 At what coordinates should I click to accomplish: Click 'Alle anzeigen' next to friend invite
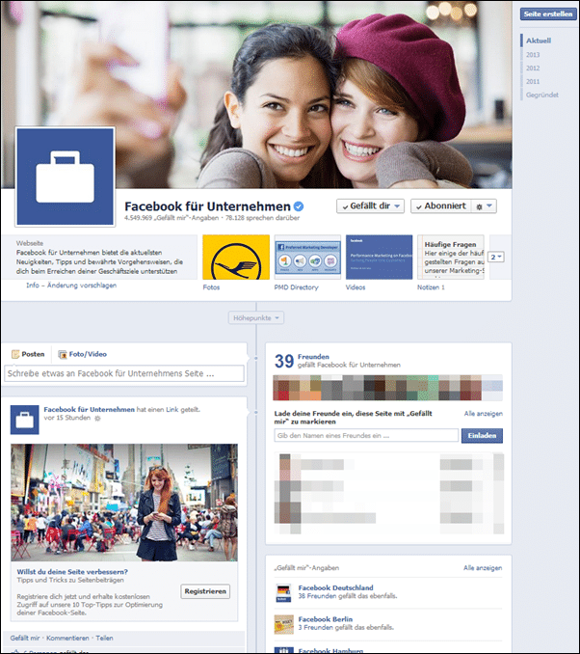(484, 414)
